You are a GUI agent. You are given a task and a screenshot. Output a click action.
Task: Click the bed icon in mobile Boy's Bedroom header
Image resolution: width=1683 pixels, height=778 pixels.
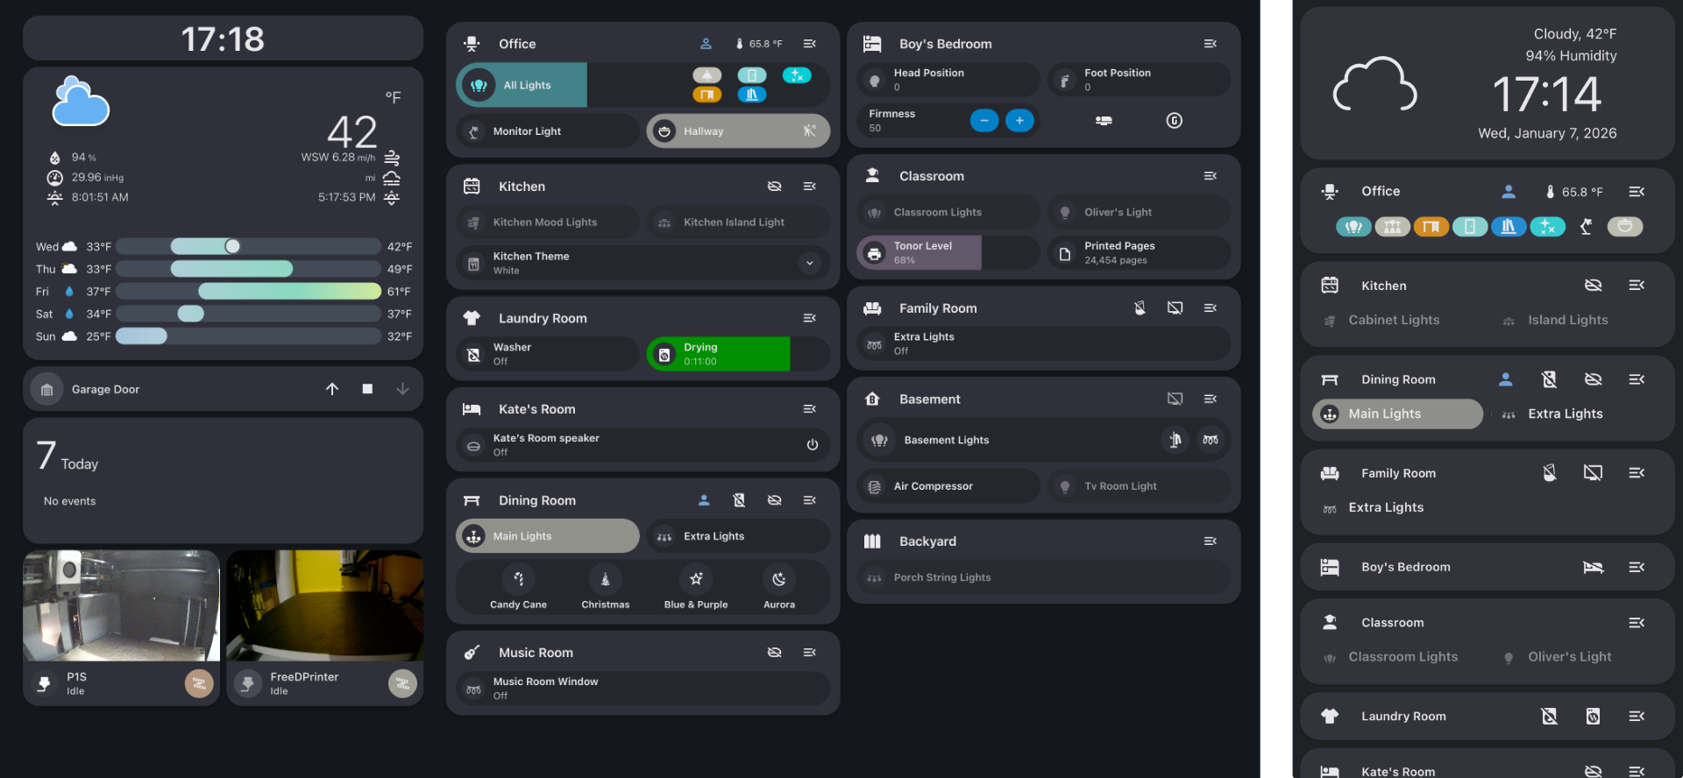coord(1593,568)
